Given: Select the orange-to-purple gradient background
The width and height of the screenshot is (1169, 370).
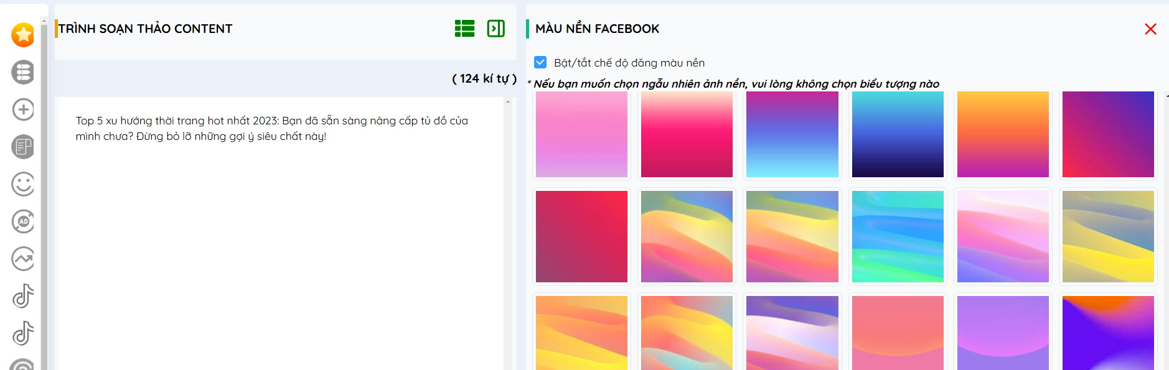Looking at the screenshot, I should [x=1003, y=134].
